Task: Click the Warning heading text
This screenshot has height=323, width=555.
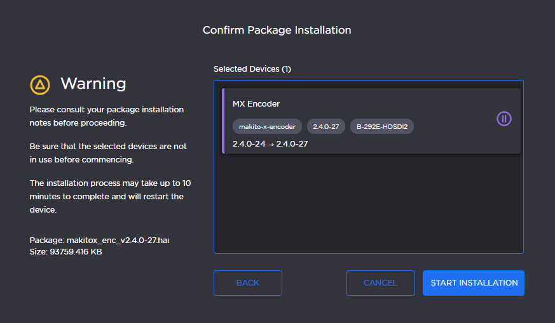Action: pyautogui.click(x=93, y=84)
